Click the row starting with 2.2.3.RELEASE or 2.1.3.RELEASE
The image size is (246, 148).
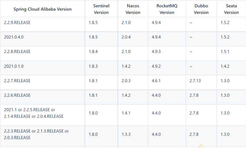click(x=36, y=134)
